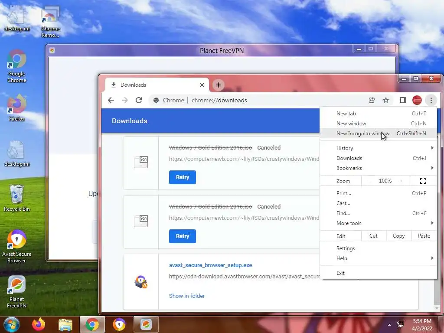Image resolution: width=444 pixels, height=333 pixels.
Task: Click avast_secure_browser_setup.exe link
Action: [210, 265]
